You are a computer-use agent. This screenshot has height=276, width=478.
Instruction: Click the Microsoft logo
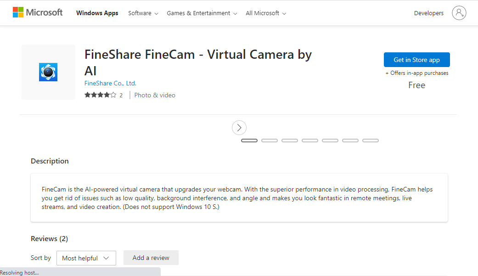coord(38,12)
